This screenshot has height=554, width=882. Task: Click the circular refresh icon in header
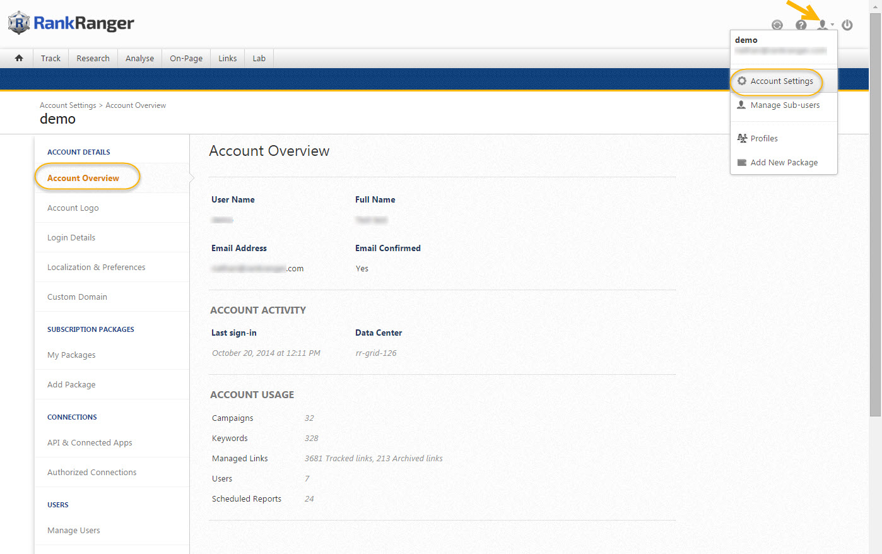(x=777, y=25)
